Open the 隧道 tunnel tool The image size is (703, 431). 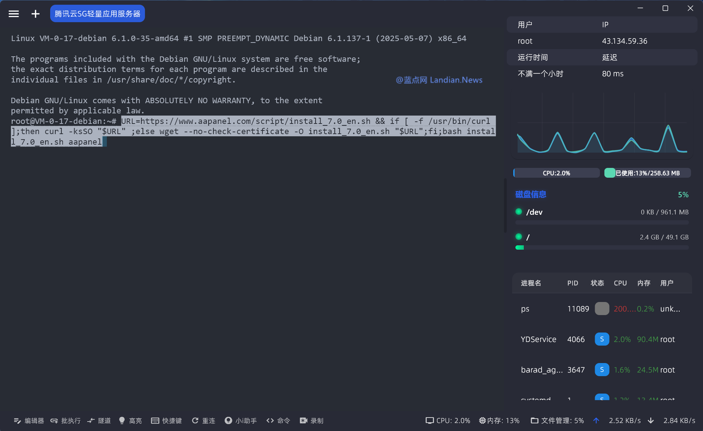(x=99, y=420)
